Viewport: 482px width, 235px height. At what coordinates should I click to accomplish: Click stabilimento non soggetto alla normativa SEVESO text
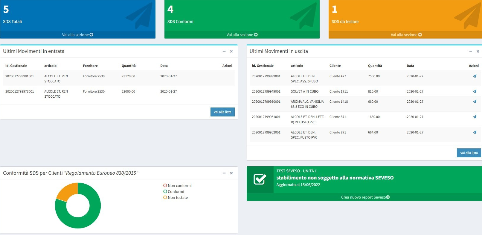tap(335, 178)
